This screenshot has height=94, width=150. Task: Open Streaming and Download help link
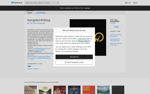click(x=115, y=40)
